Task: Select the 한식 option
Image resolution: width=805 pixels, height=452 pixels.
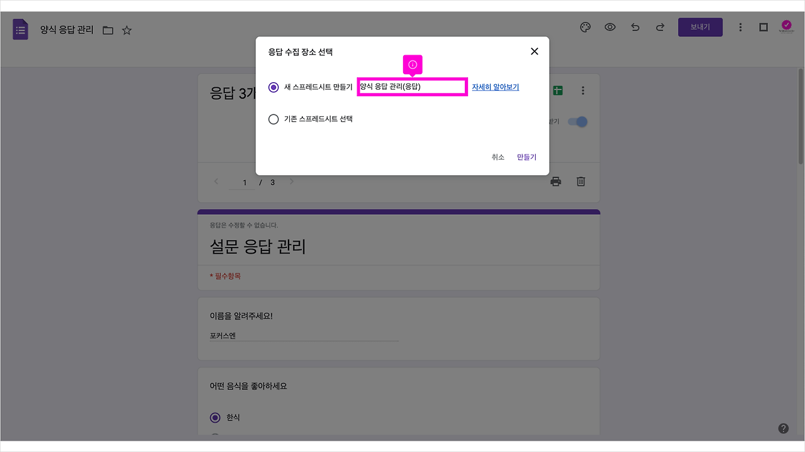Action: [x=214, y=417]
